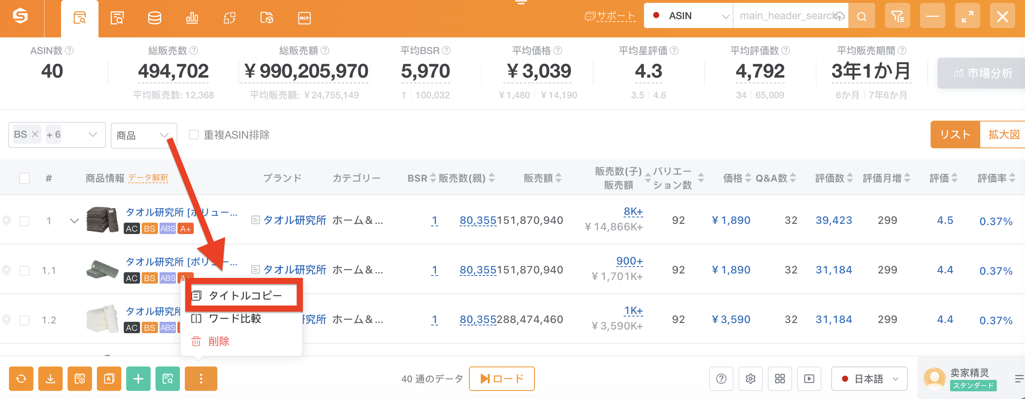Open the BS +6 filter dropdown
1025x399 pixels.
tap(57, 135)
